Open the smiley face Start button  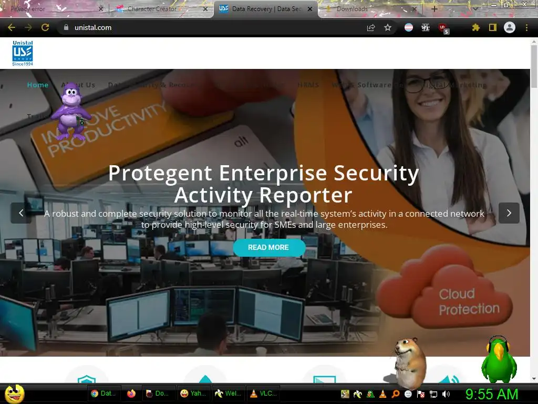tap(14, 393)
